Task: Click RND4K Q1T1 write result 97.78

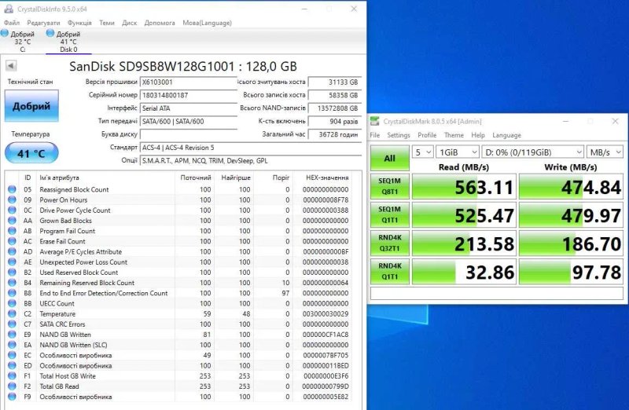Action: click(x=571, y=271)
